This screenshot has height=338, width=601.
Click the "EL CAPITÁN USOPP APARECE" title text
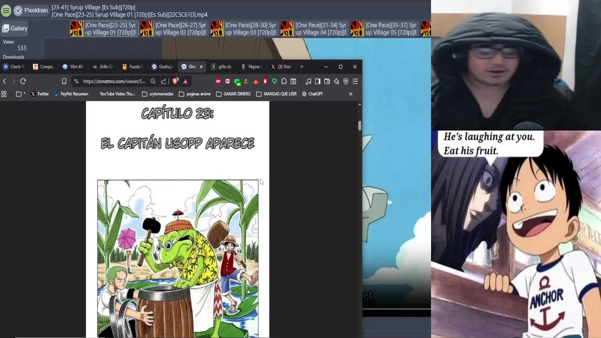pos(177,143)
